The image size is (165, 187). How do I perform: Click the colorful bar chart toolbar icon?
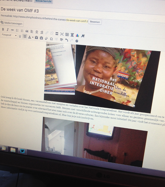tap(77, 35)
